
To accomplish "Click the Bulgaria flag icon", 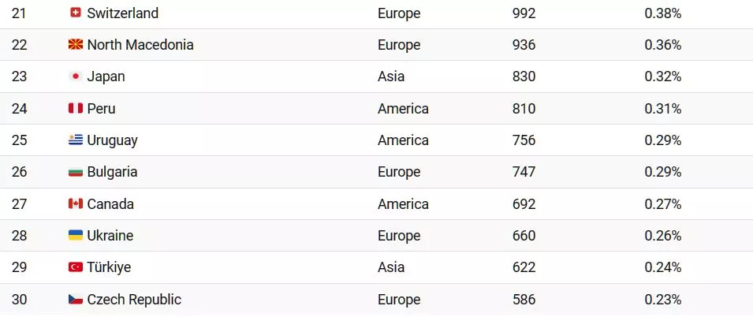I will click(76, 172).
